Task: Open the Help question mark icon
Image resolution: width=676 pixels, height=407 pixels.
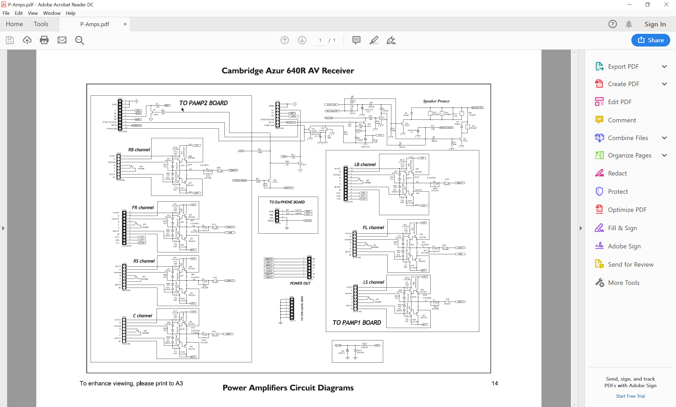Action: pos(612,24)
